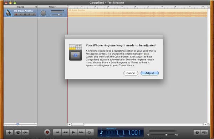The width and height of the screenshot is (214, 139).
Task: Go to beginning of the song
Action: [57, 132]
